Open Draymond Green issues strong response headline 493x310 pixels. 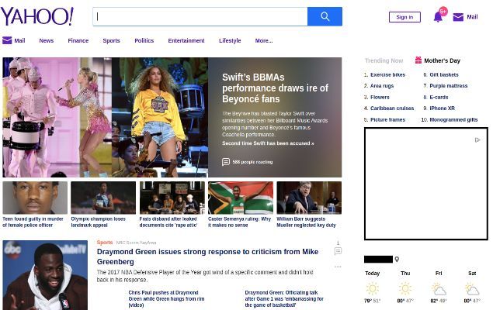tap(207, 257)
